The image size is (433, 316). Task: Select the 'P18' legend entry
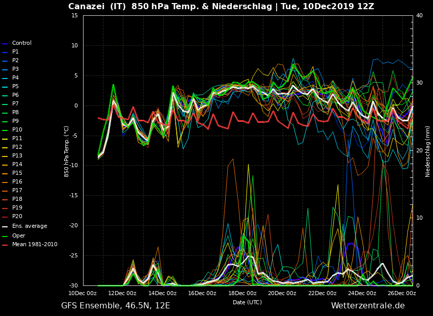pos(17,199)
